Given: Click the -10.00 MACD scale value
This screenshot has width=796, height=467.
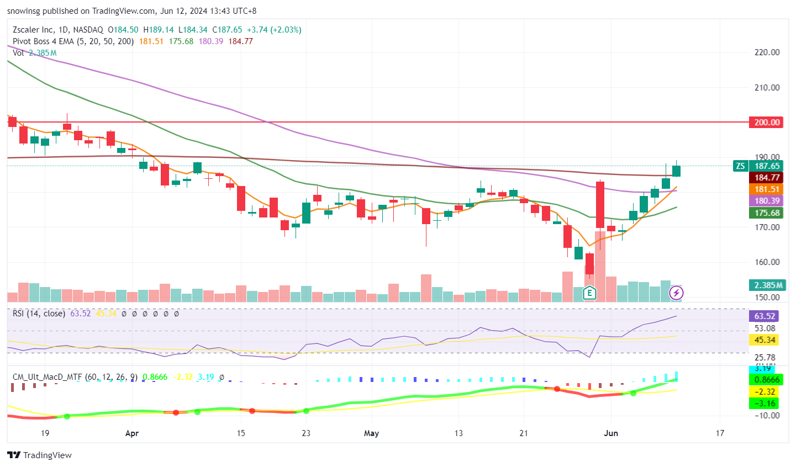Looking at the screenshot, I should (x=767, y=415).
